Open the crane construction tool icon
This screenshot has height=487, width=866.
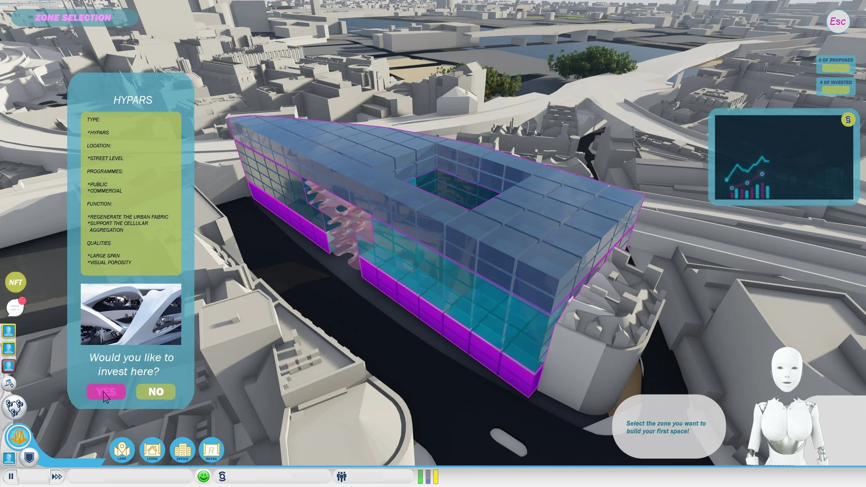(9, 383)
